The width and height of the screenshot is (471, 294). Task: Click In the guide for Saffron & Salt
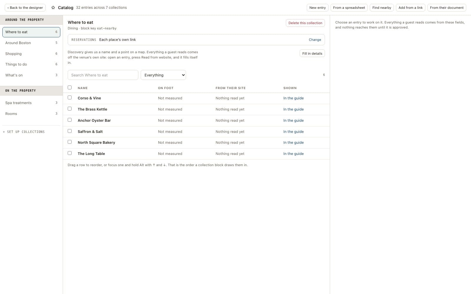click(x=293, y=132)
